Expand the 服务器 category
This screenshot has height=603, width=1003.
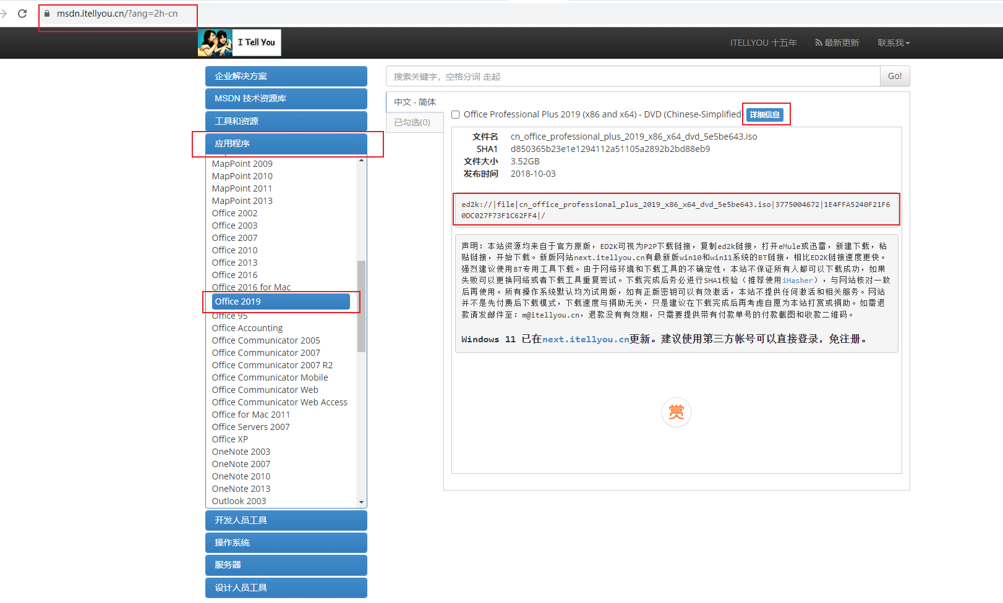pos(286,565)
